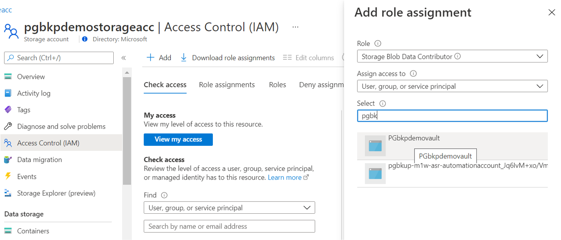The height and width of the screenshot is (240, 561).
Task: Click the Role info tooltip icon
Action: click(x=379, y=43)
